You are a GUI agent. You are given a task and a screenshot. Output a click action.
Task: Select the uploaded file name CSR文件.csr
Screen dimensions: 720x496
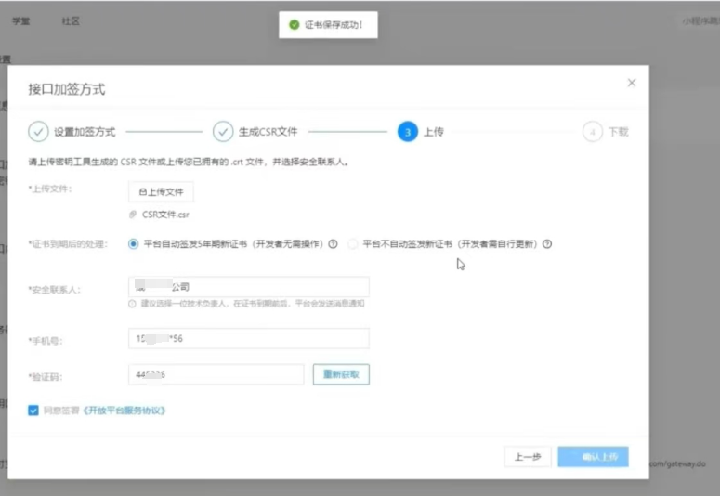(165, 215)
